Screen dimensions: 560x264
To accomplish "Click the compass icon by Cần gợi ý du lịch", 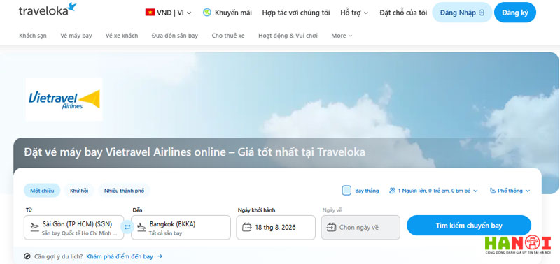I will click(27, 256).
